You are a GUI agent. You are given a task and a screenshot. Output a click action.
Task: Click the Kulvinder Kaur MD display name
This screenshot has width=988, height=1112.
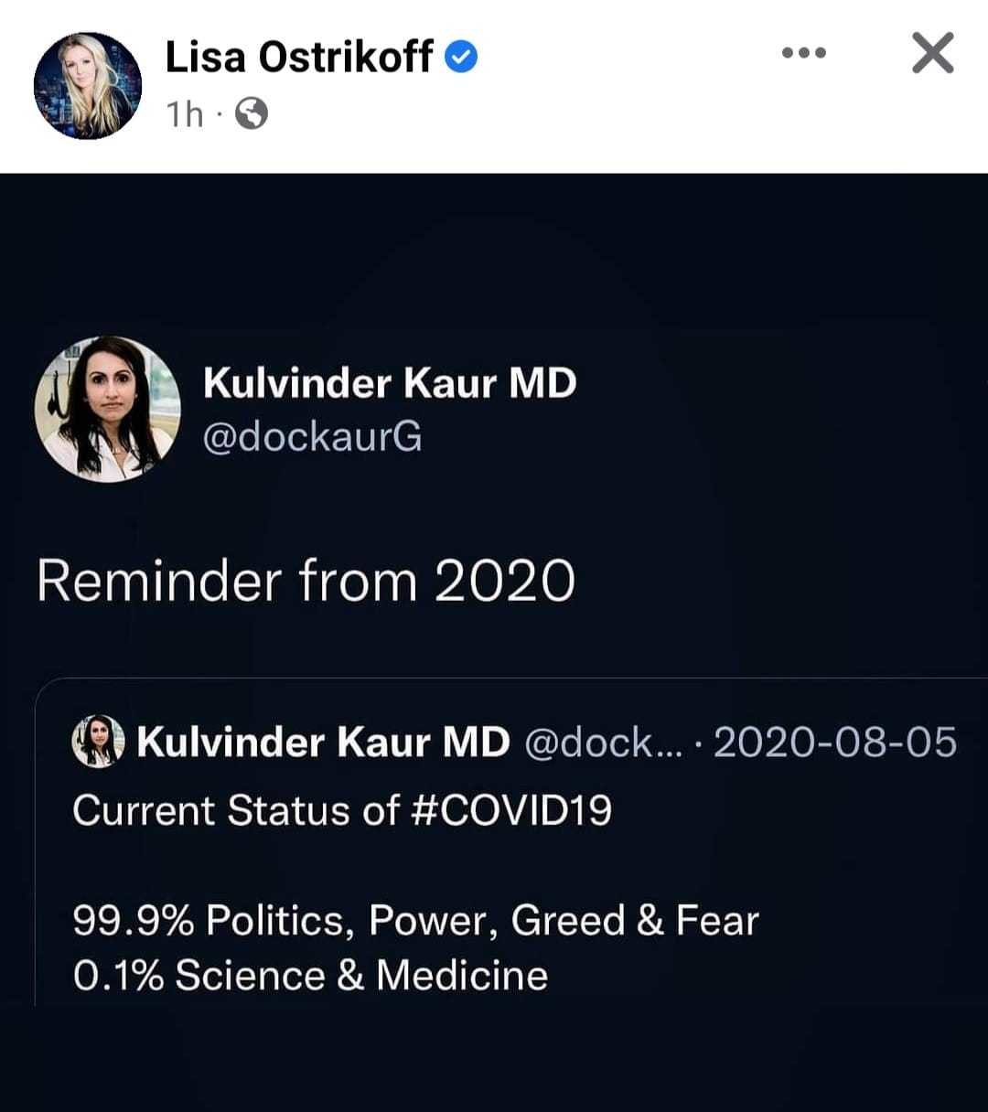[390, 382]
